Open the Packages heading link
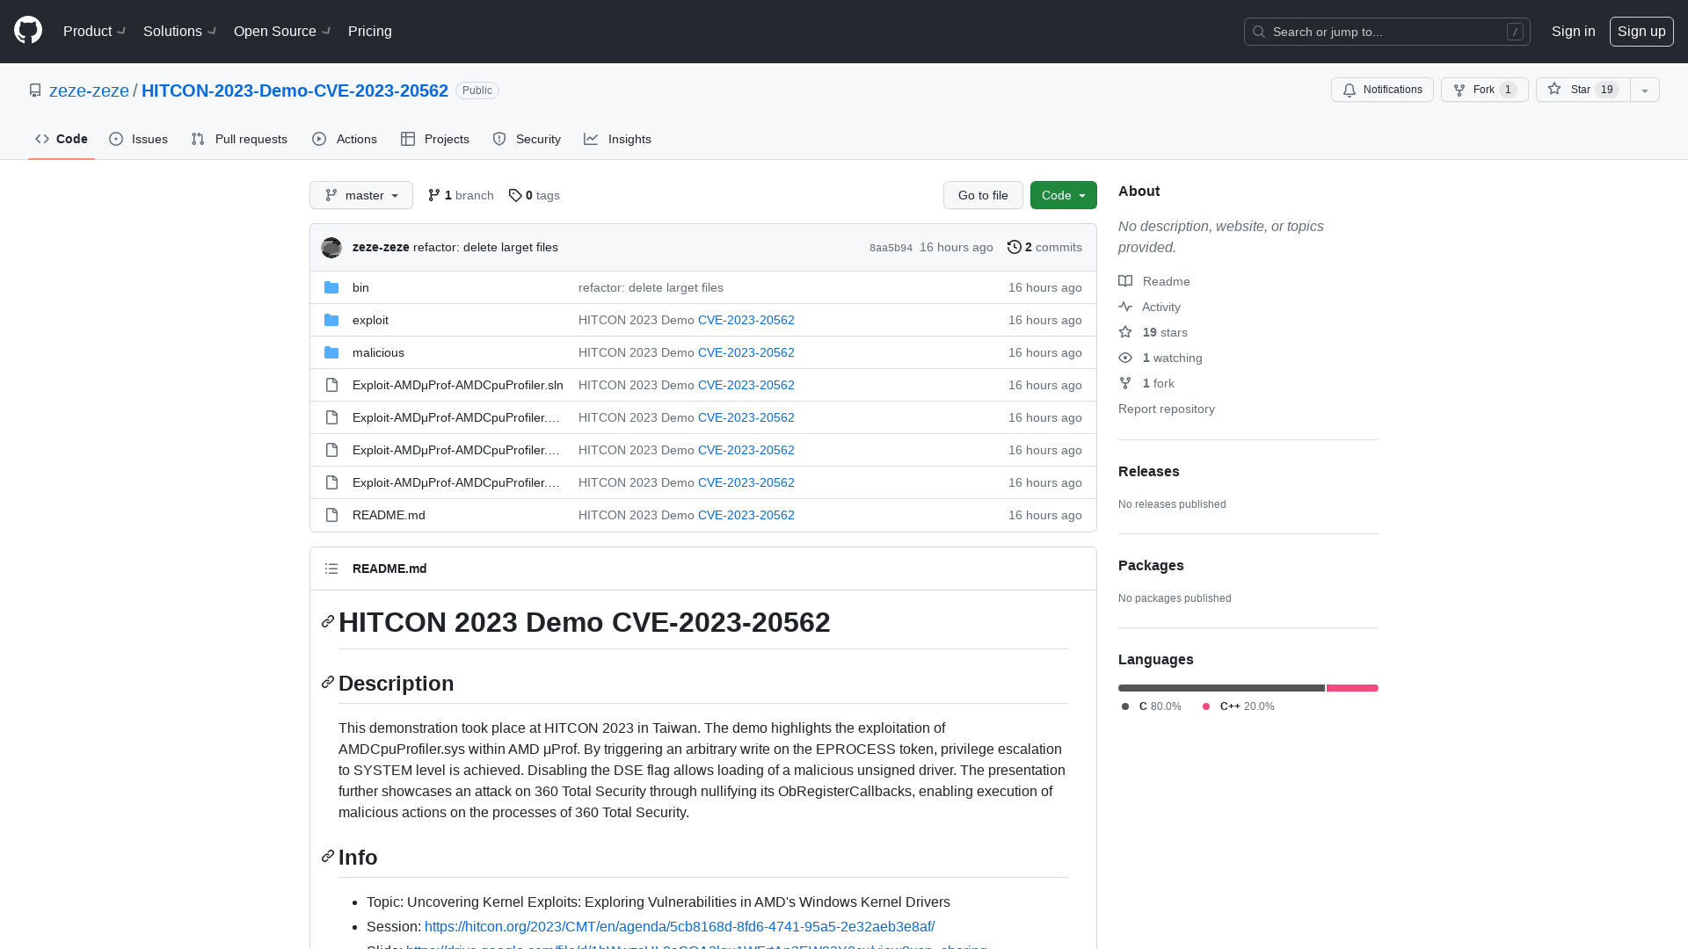1688x949 pixels. click(x=1151, y=565)
